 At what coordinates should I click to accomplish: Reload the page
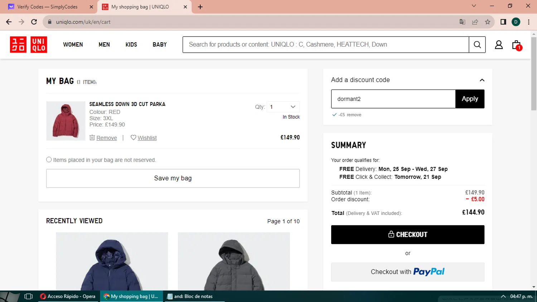(34, 22)
